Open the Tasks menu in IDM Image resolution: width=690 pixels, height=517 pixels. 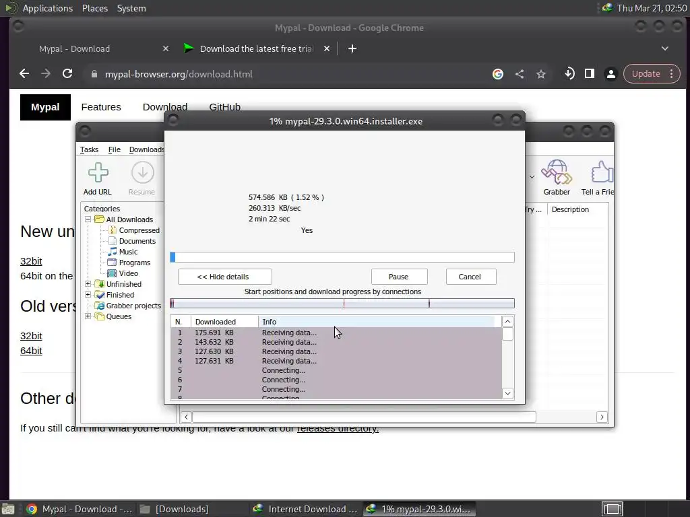click(x=89, y=149)
